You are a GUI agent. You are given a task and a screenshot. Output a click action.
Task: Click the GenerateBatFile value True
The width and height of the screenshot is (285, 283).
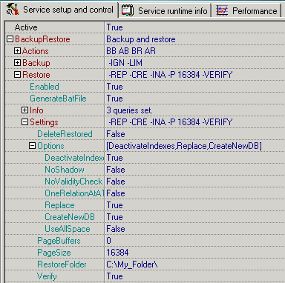pyautogui.click(x=114, y=99)
